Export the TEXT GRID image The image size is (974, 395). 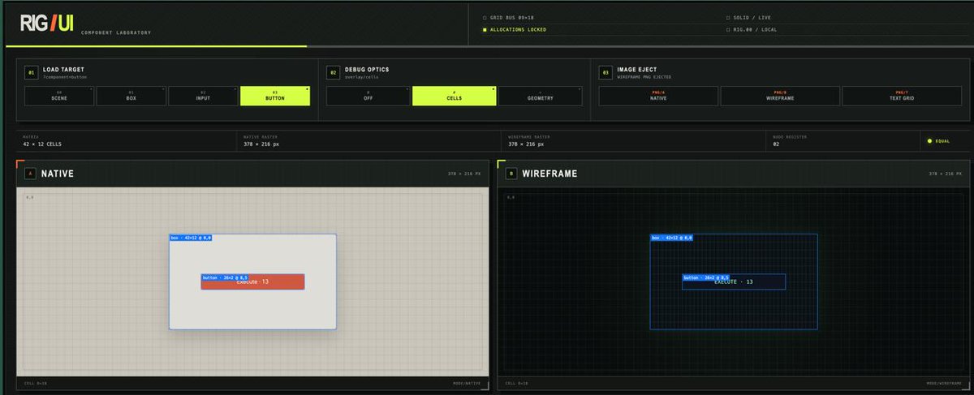pyautogui.click(x=902, y=96)
